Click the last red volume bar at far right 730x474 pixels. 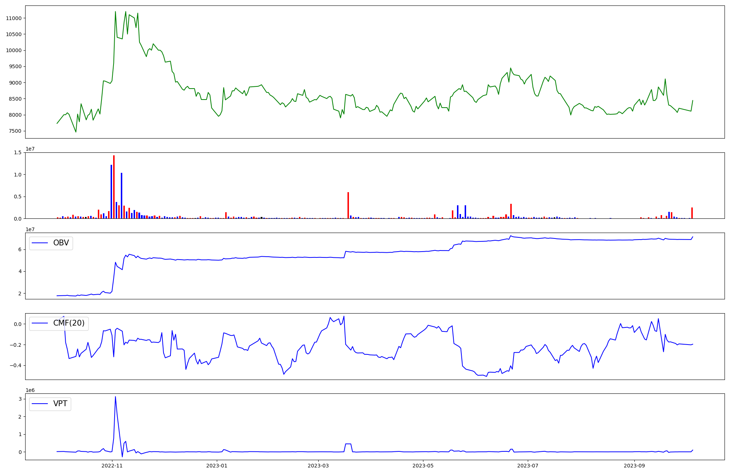tap(692, 213)
